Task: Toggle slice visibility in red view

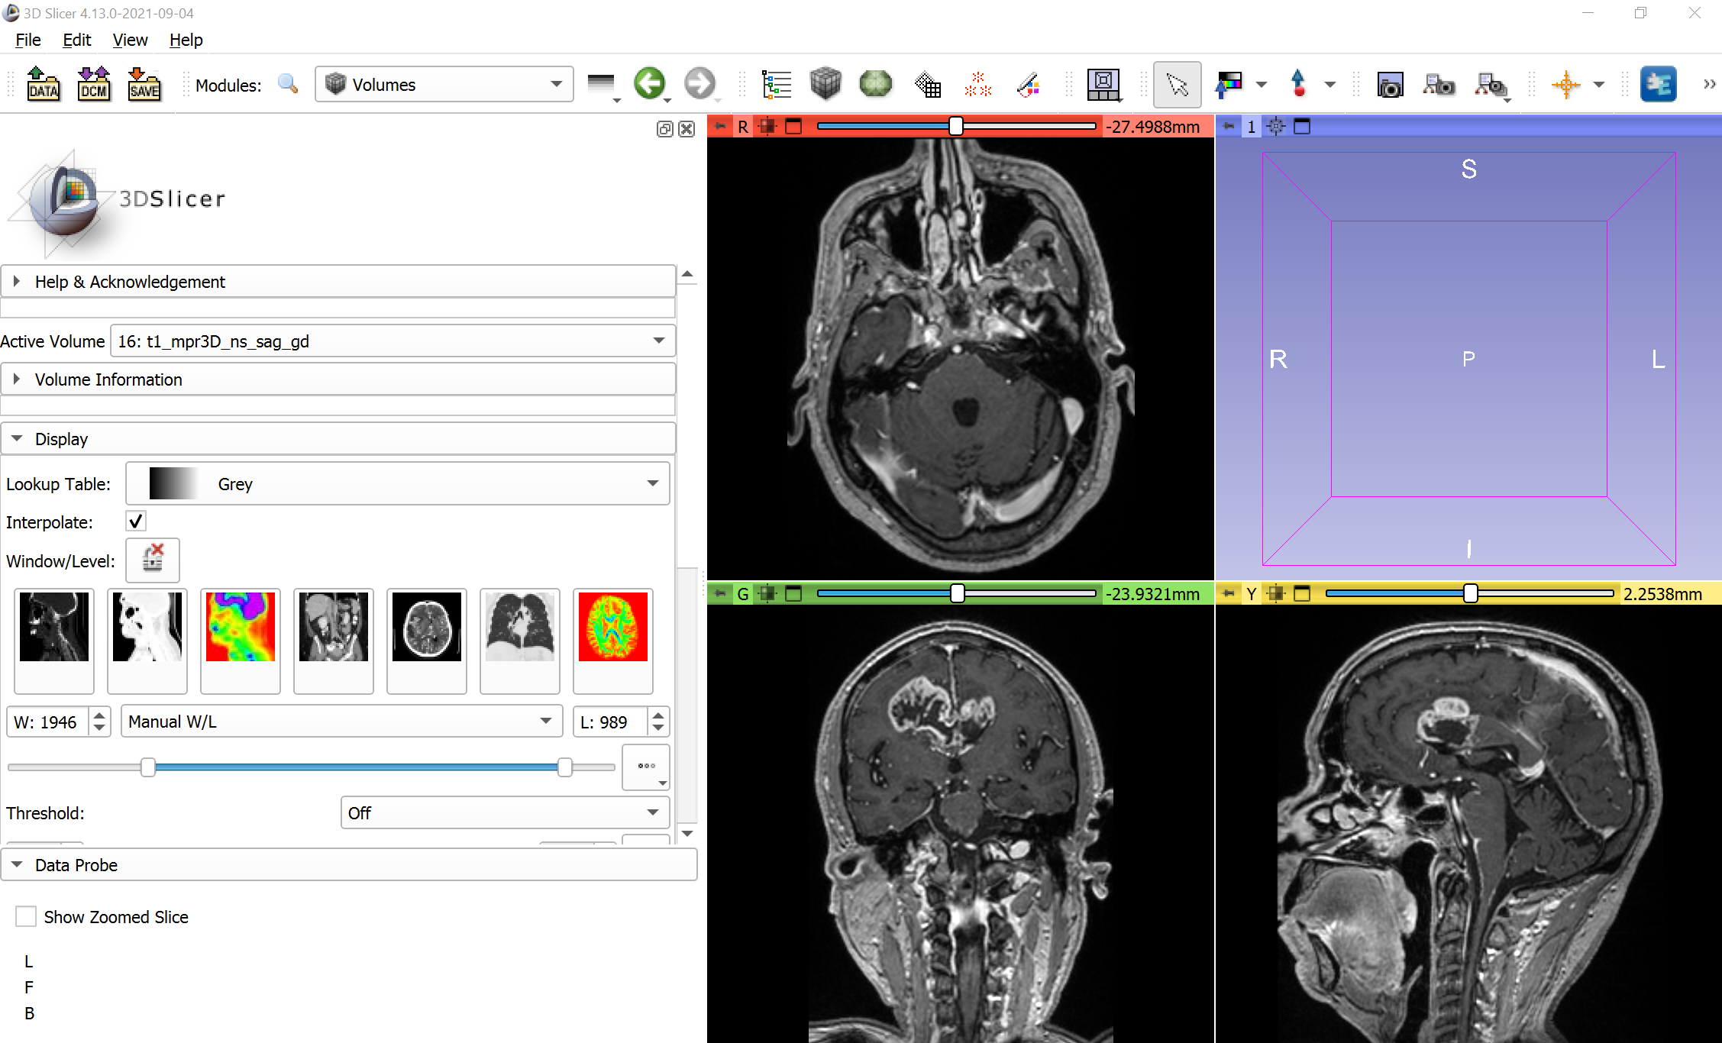Action: 768,127
